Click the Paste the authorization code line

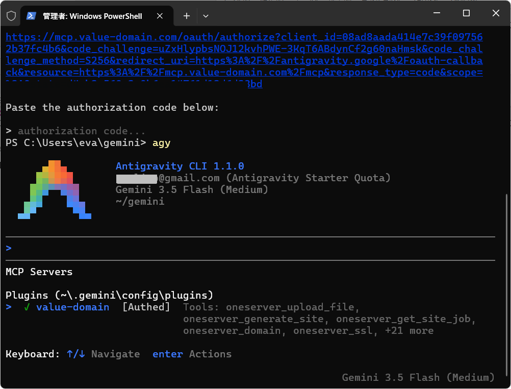[x=112, y=108]
